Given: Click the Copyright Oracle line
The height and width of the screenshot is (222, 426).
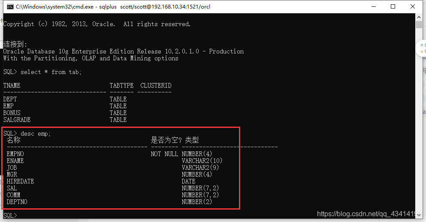Looking at the screenshot, I should [x=97, y=24].
